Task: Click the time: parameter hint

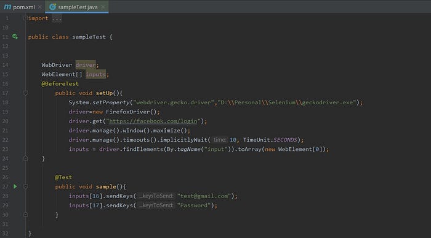Action: (x=220, y=140)
